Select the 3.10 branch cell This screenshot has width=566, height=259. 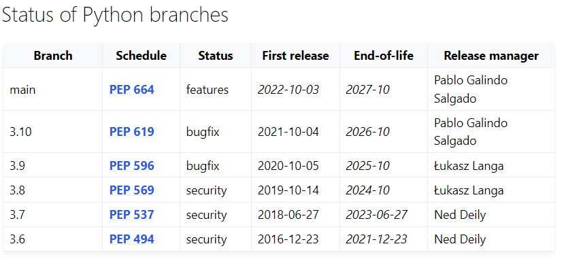pos(53,132)
